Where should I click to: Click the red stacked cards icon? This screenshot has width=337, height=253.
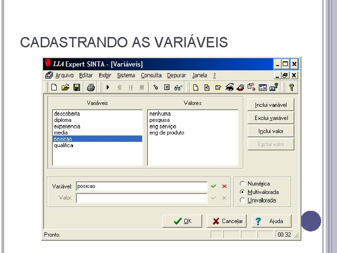pyautogui.click(x=240, y=88)
